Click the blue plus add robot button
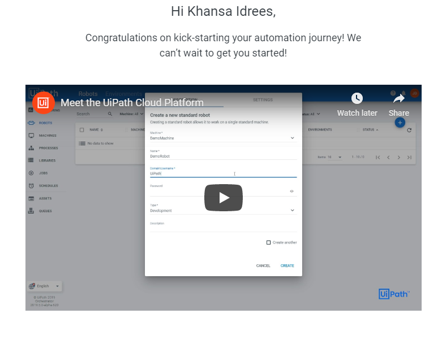This screenshot has height=344, width=442. 400,123
